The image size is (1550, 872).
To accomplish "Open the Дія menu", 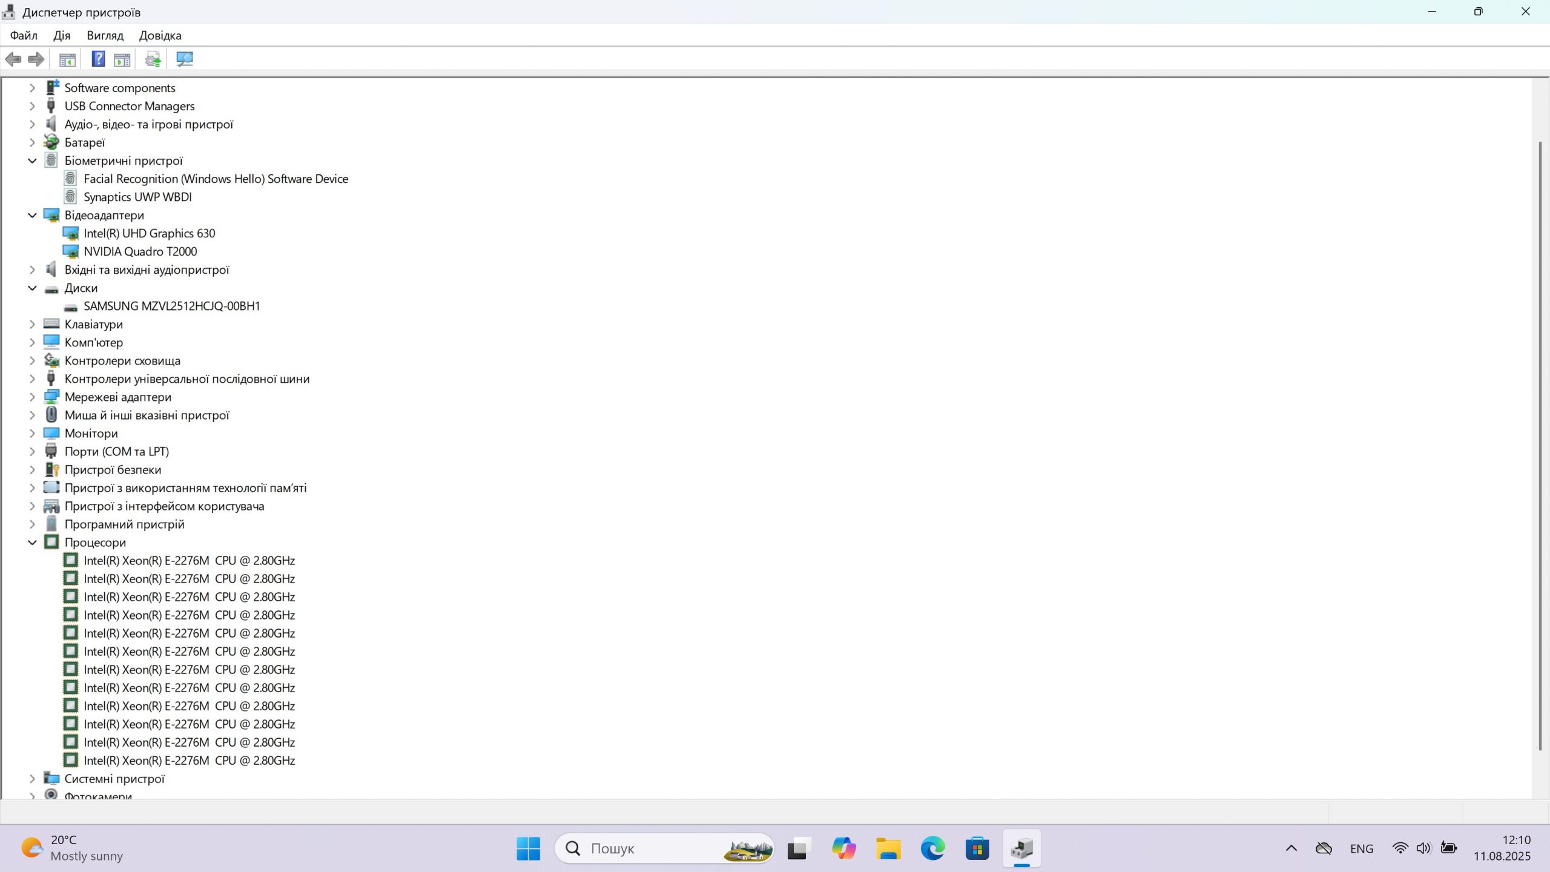I will [62, 35].
